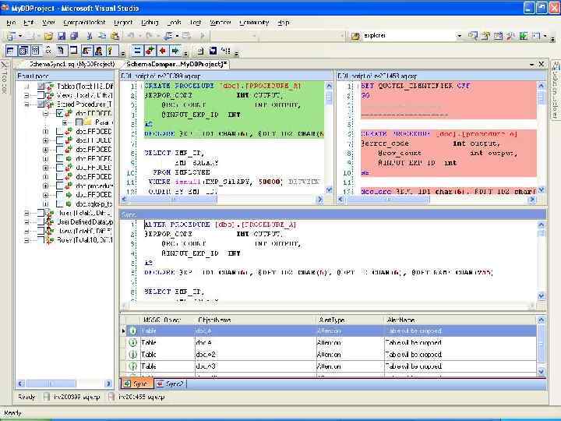This screenshot has height=421, width=561.
Task: Click the yellow key toolbar icon
Action: [111, 51]
